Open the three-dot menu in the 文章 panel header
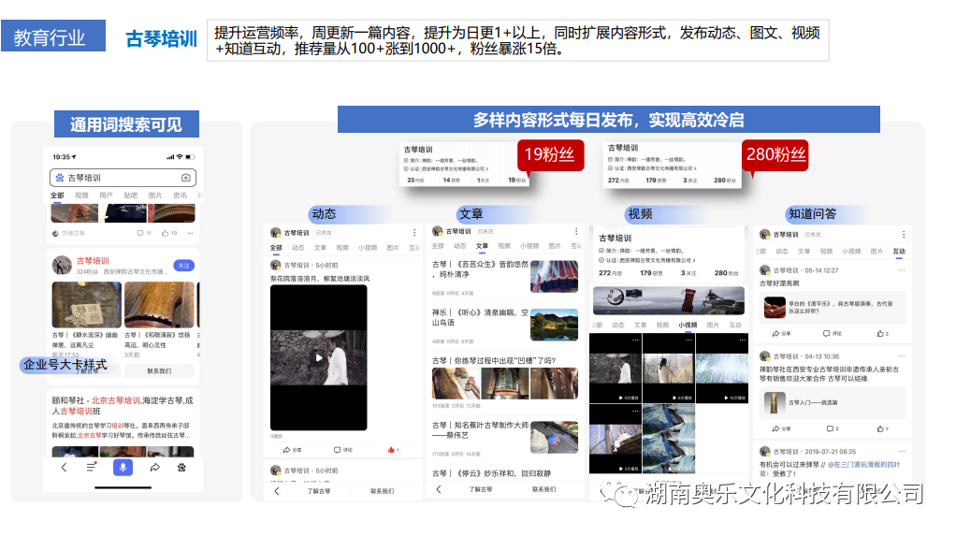The image size is (956, 536). coord(576,232)
